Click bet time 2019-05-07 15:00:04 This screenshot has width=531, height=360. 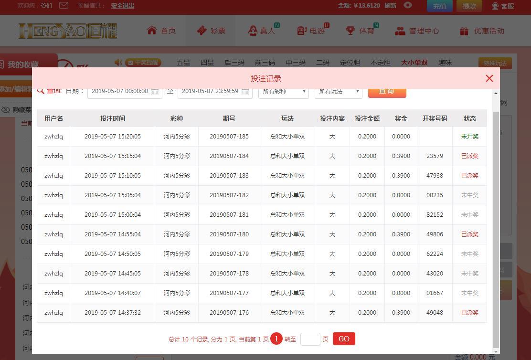(x=112, y=215)
